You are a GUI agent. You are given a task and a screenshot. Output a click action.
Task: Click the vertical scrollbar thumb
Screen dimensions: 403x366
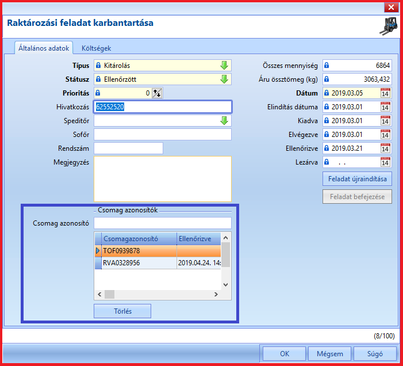(226, 254)
